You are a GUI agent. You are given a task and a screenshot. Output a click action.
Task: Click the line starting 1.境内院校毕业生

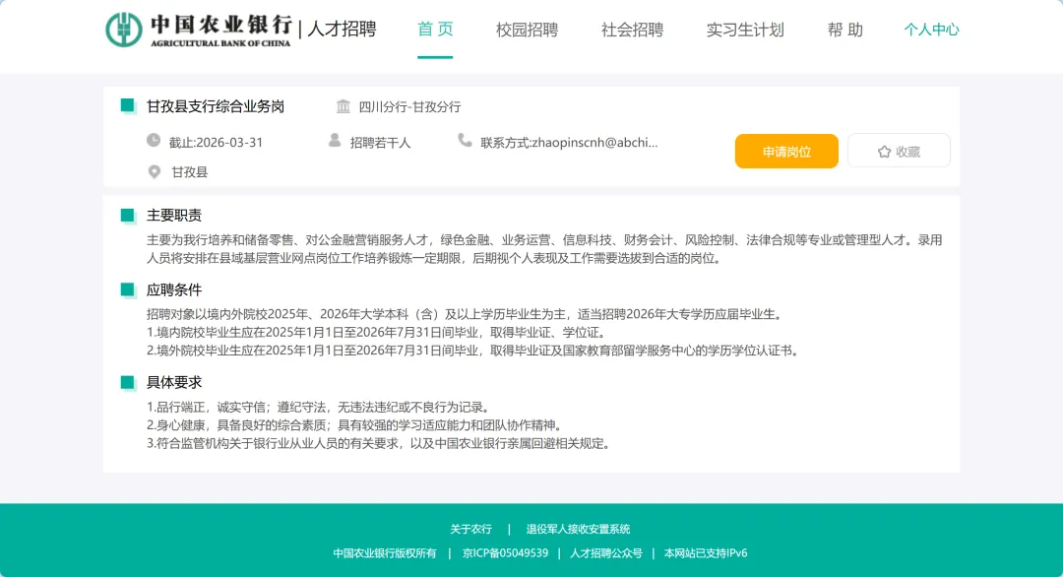[x=376, y=332]
